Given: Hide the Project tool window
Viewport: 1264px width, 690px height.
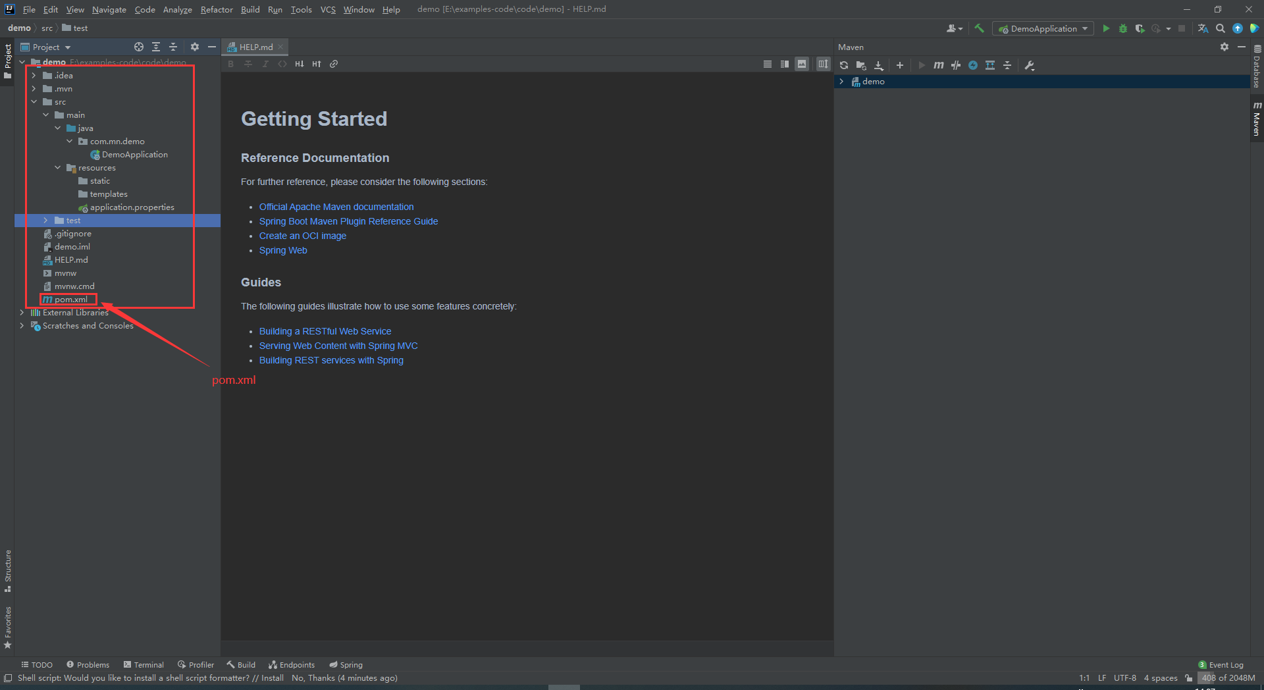Looking at the screenshot, I should coord(212,47).
